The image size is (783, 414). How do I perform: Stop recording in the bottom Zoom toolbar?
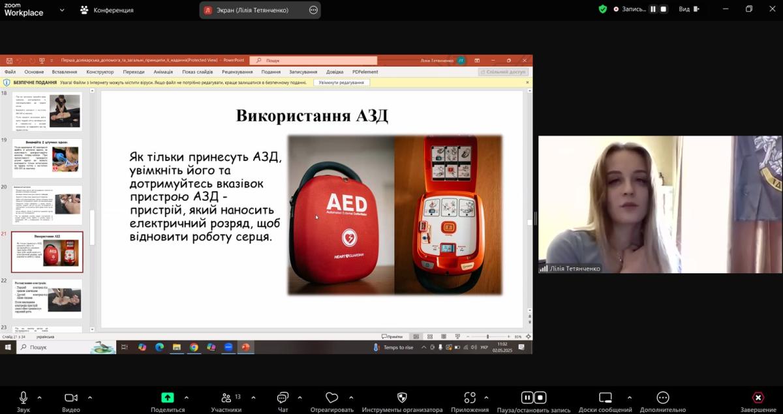pos(540,398)
